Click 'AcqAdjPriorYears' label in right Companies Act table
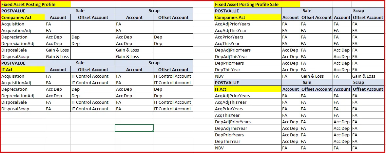This screenshot has width=386, height=153. [232, 24]
